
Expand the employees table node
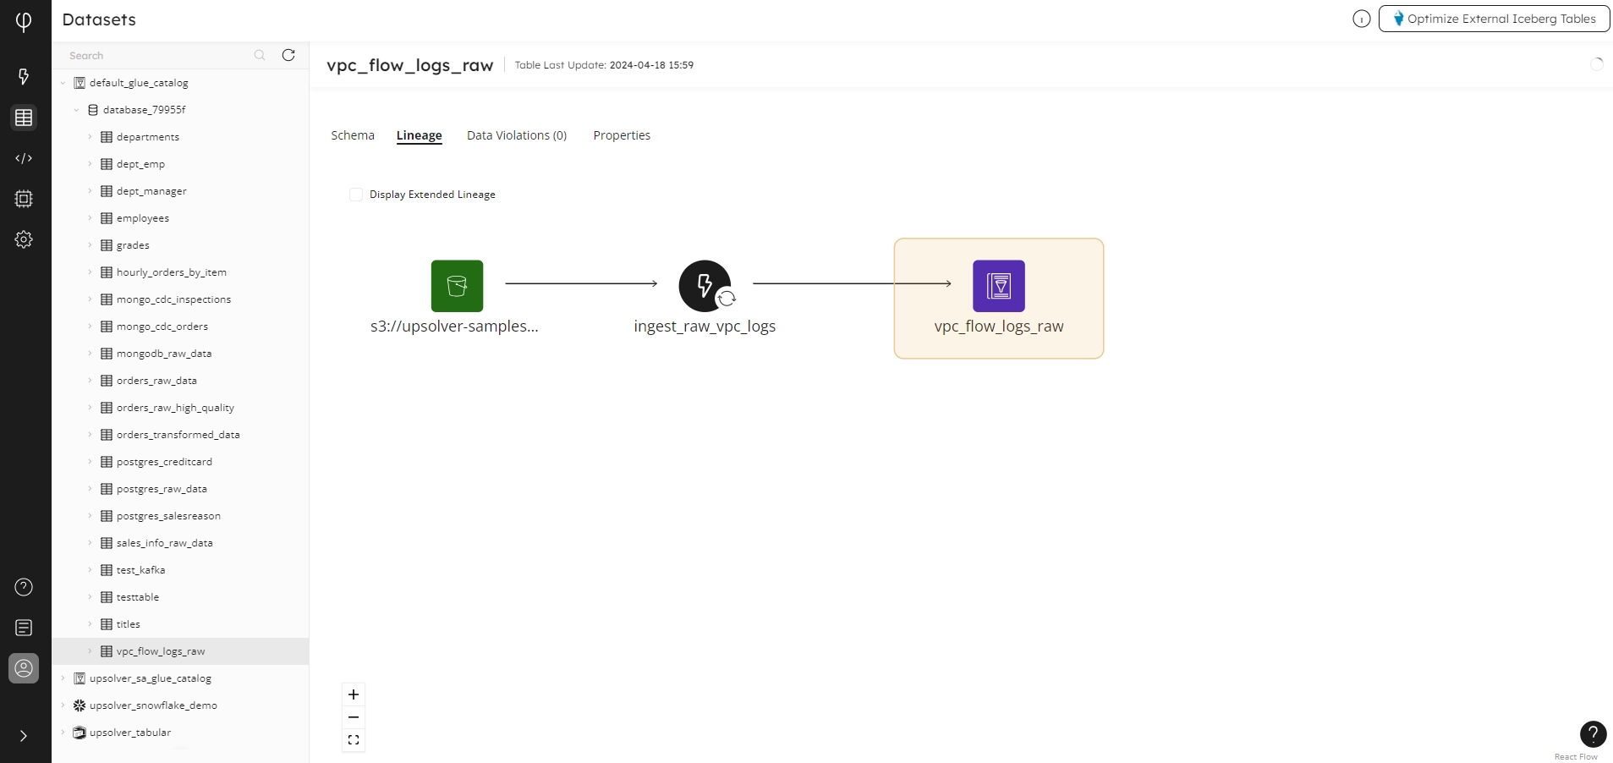point(91,218)
